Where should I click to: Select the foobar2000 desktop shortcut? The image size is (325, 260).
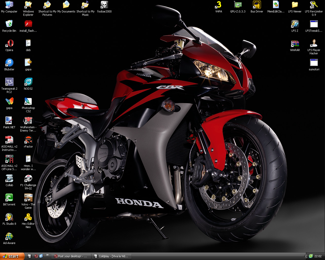104,7
